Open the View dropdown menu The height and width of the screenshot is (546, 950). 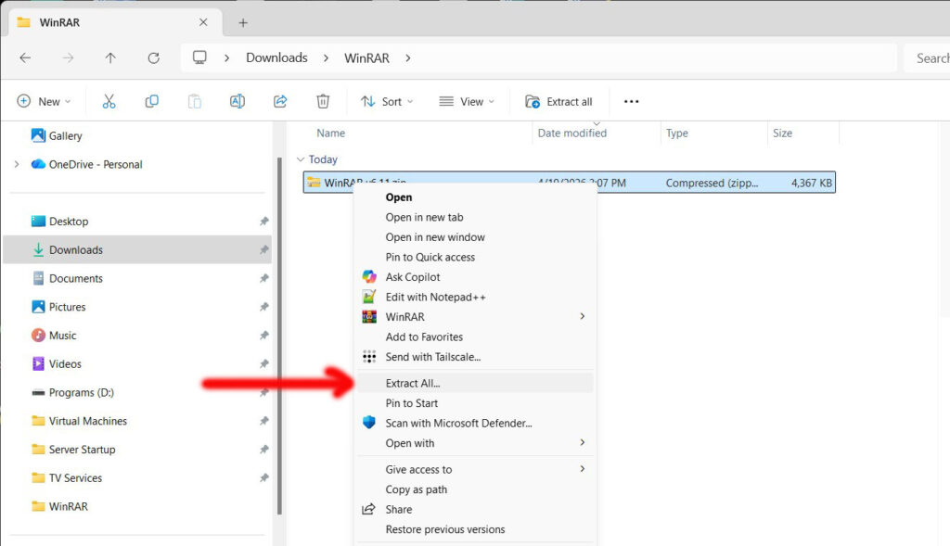[466, 101]
